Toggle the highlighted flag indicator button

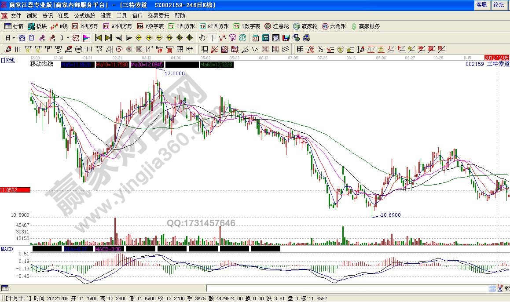coord(86,38)
